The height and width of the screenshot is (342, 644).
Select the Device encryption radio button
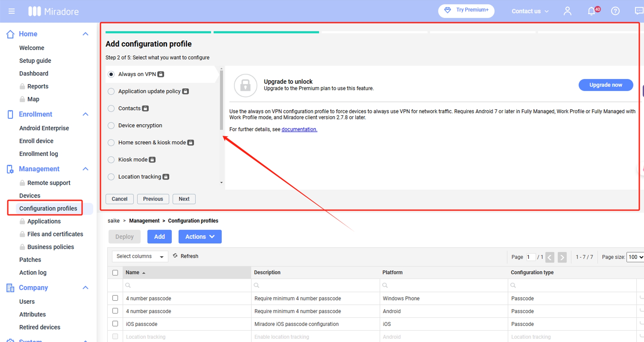pos(111,125)
